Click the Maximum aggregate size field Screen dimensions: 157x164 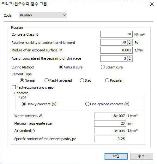tap(110, 123)
